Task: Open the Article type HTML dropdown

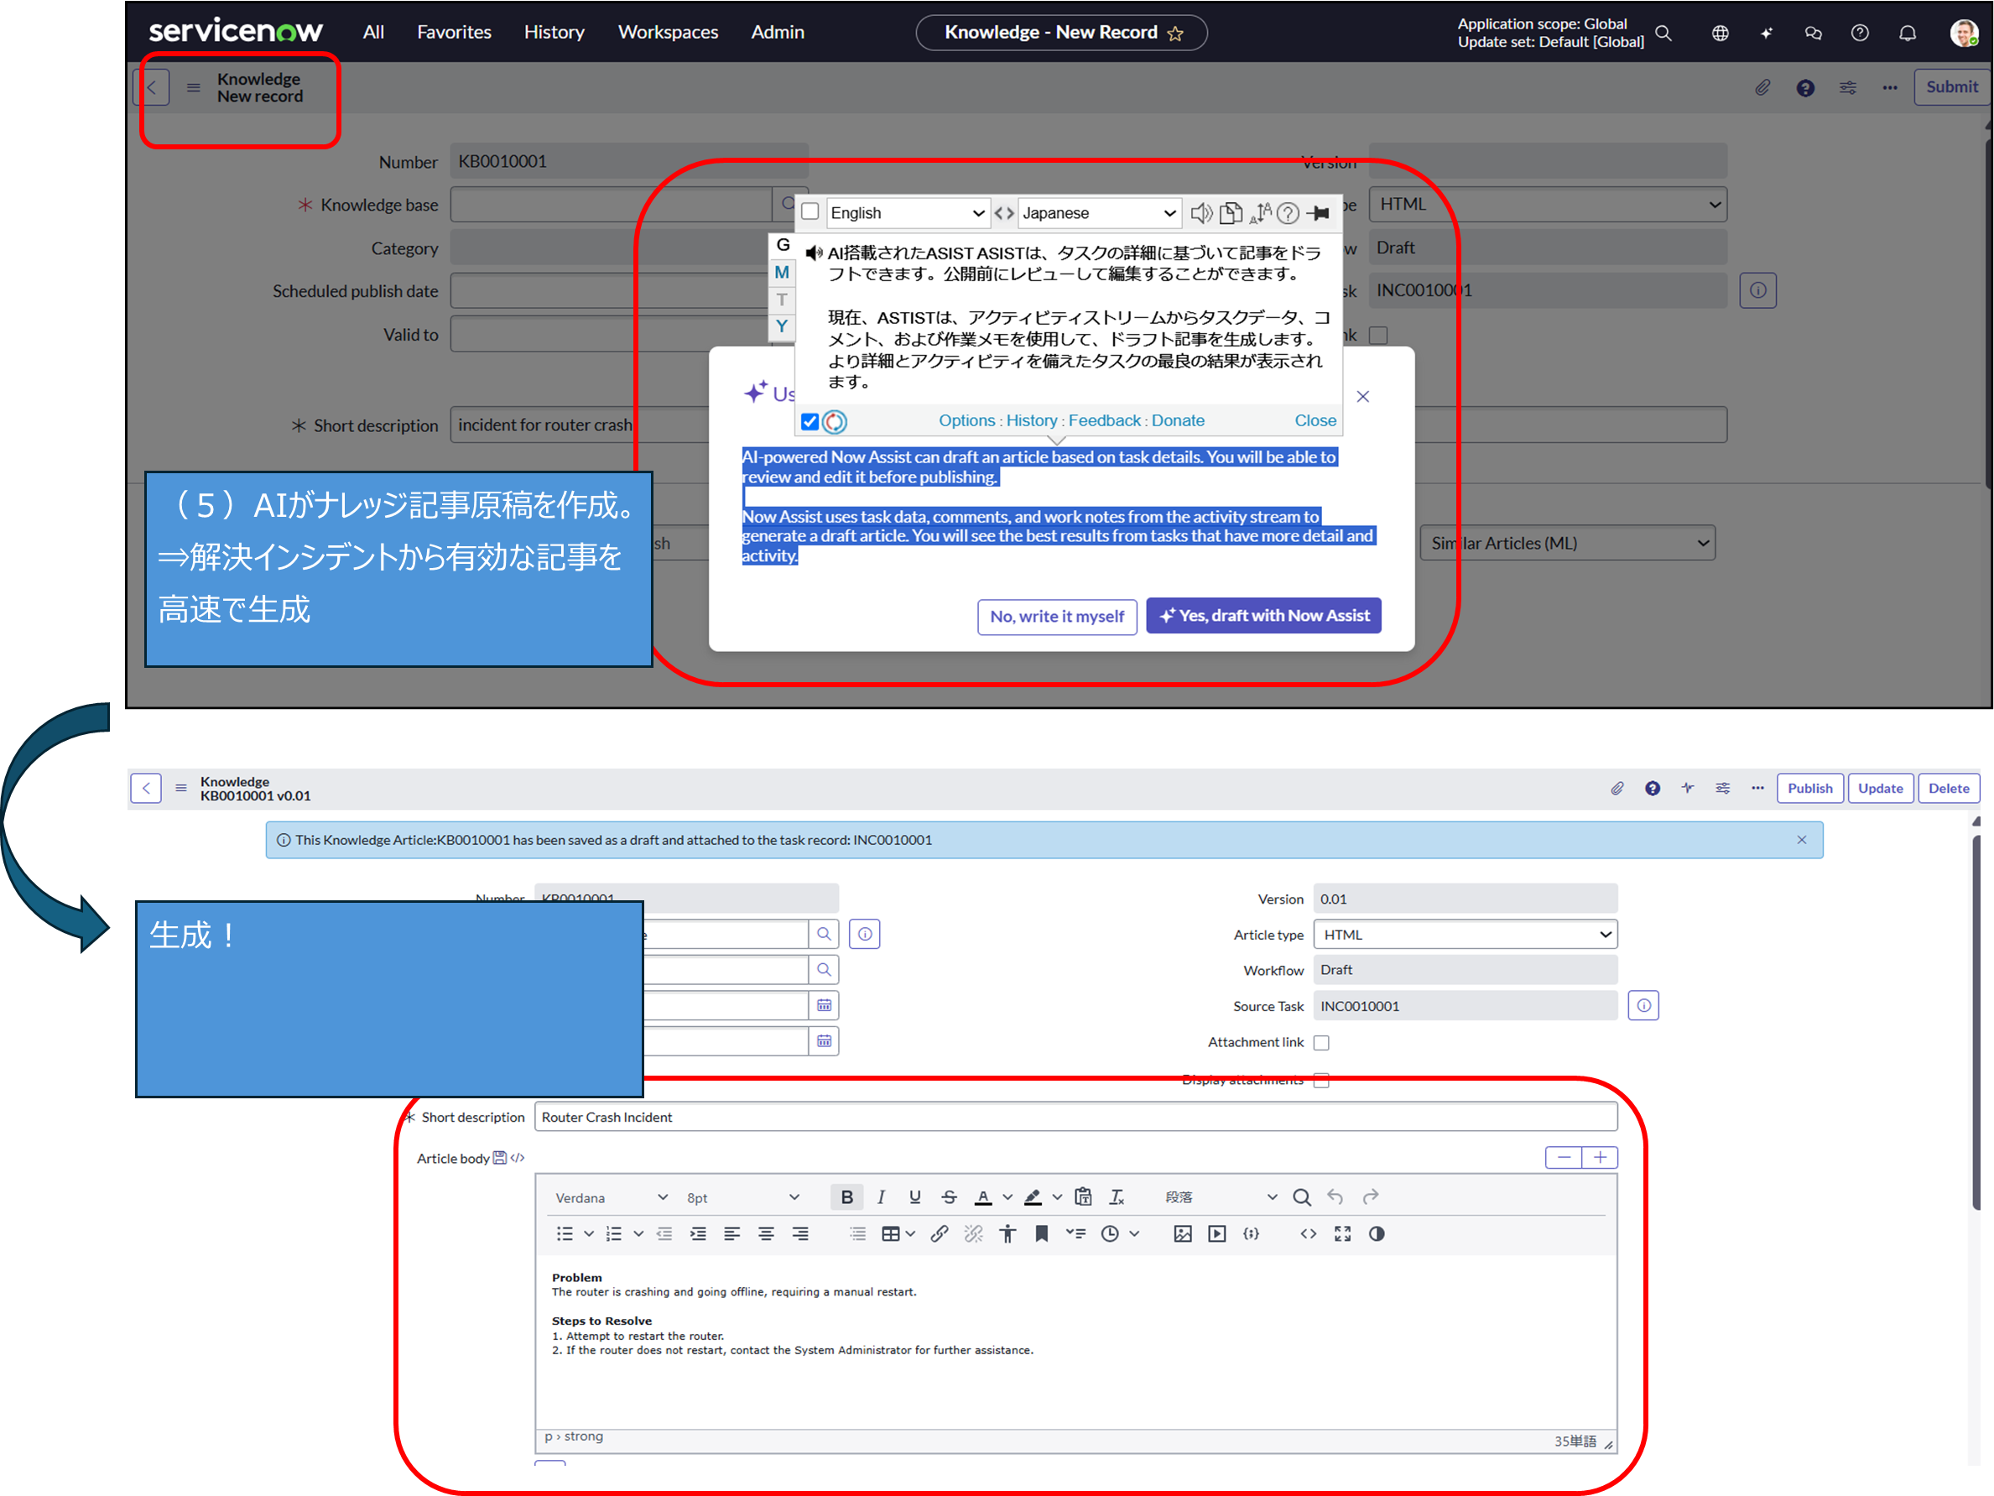Action: [x=1465, y=934]
